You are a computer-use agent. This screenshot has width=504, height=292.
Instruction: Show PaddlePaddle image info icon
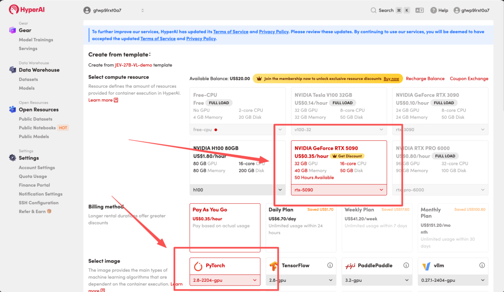click(x=406, y=265)
